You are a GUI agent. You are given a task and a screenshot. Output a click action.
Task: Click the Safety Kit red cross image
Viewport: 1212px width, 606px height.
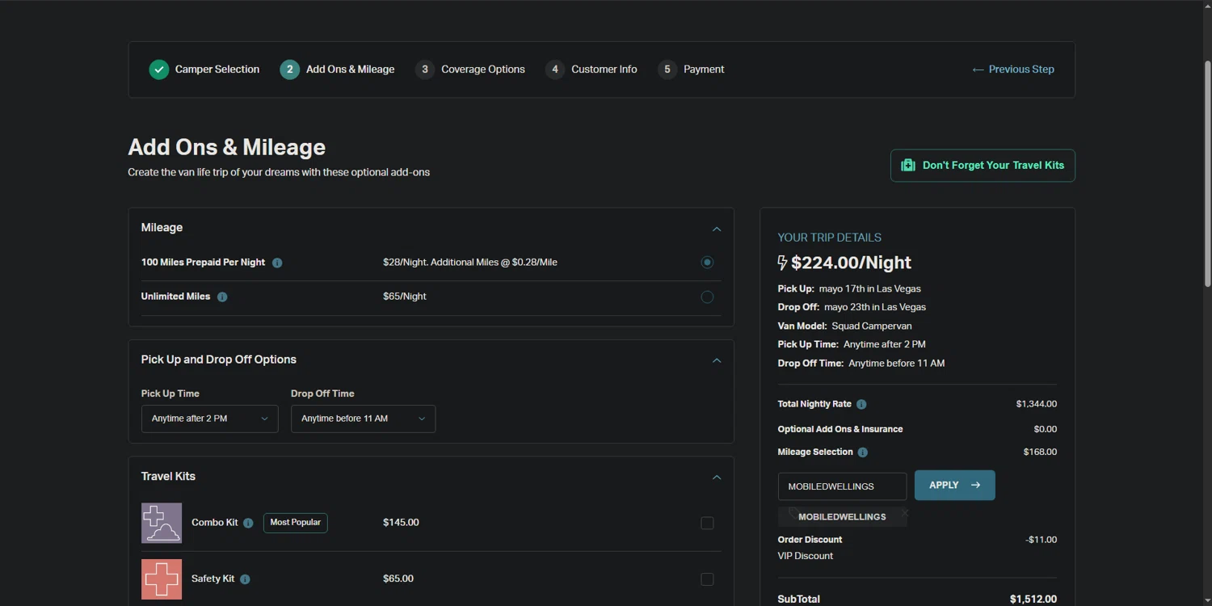coord(162,579)
